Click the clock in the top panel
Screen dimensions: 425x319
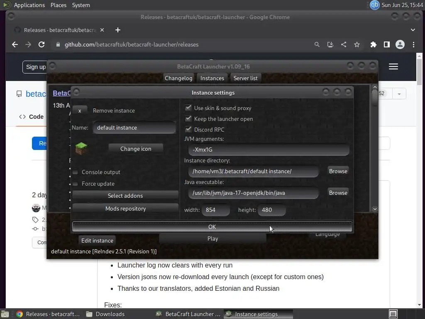point(402,5)
